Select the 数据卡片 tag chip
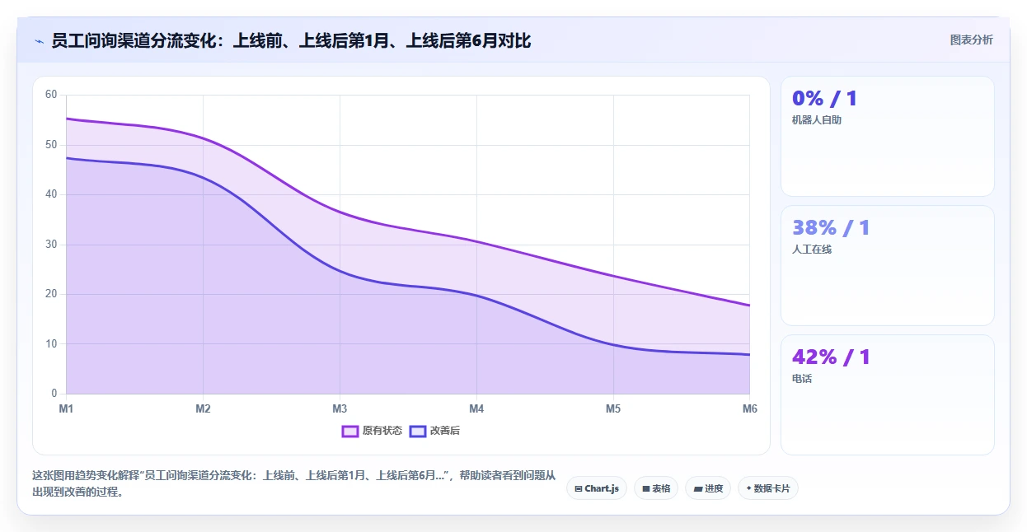This screenshot has width=1027, height=532. (768, 488)
